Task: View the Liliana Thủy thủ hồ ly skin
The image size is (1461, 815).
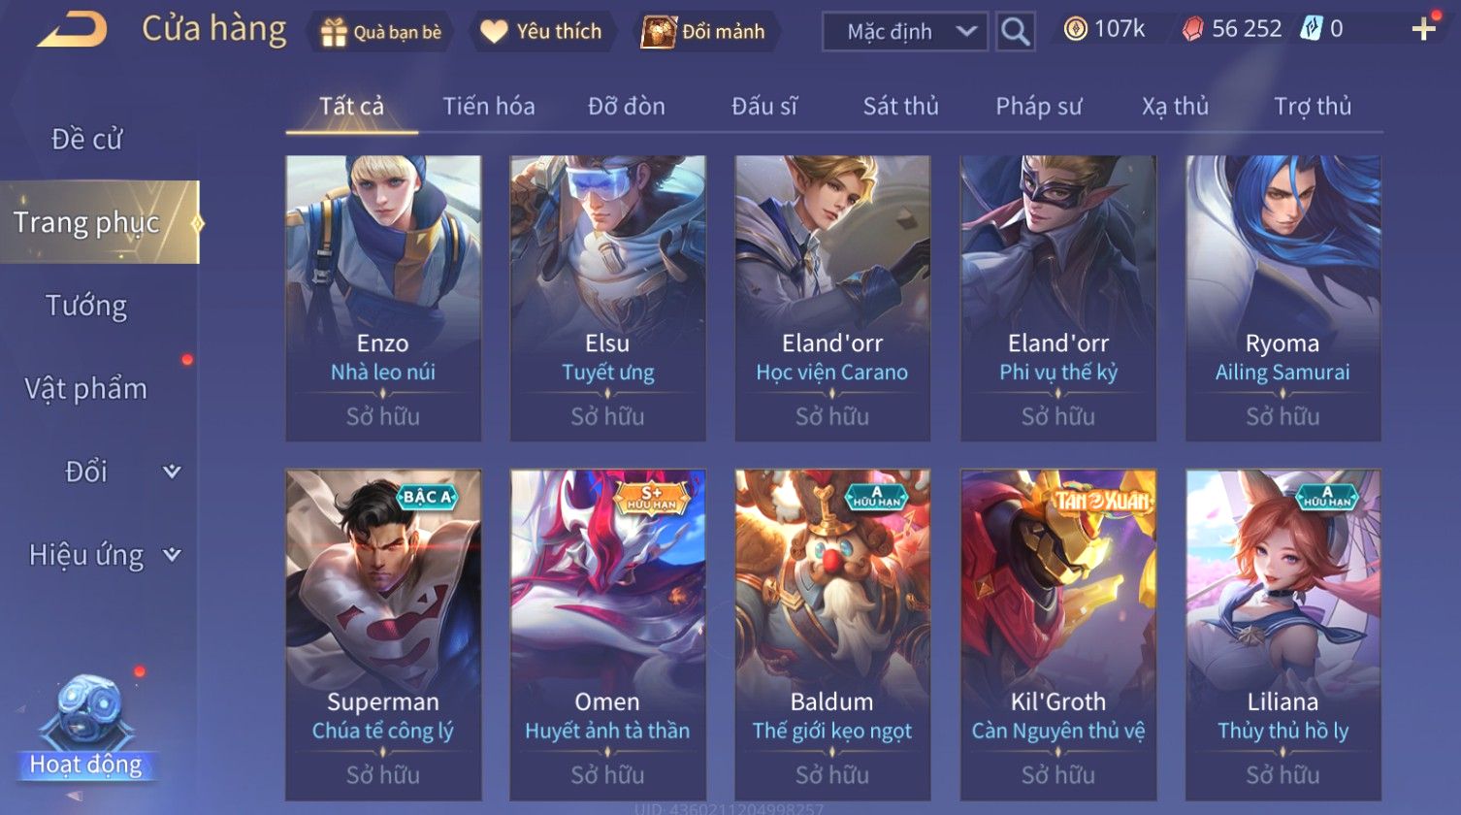Action: pos(1282,636)
